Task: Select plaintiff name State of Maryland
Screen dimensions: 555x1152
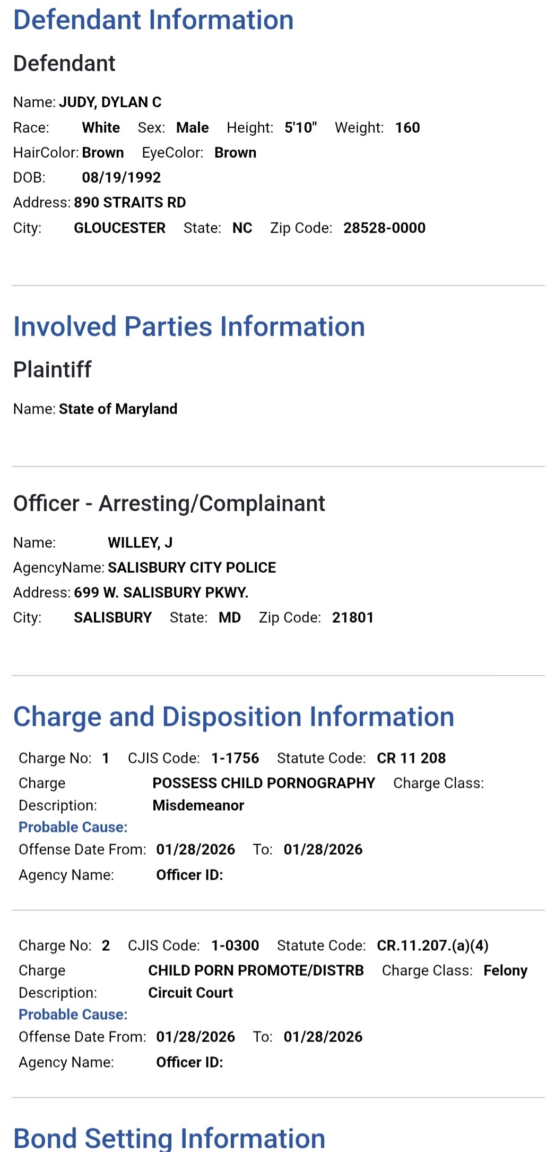Action: pyautogui.click(x=118, y=409)
